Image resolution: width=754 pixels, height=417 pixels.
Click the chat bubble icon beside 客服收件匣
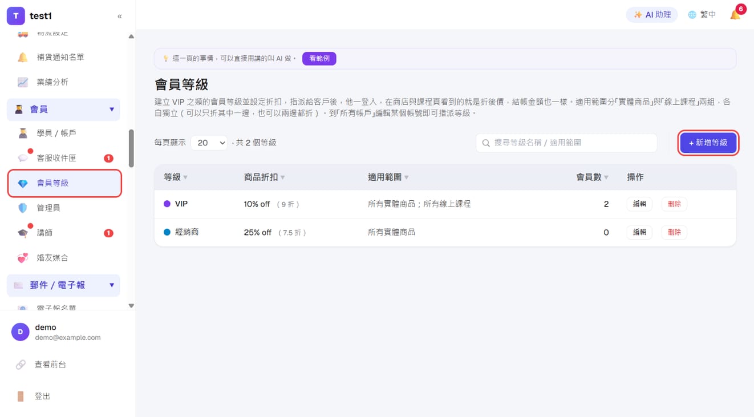pyautogui.click(x=23, y=158)
